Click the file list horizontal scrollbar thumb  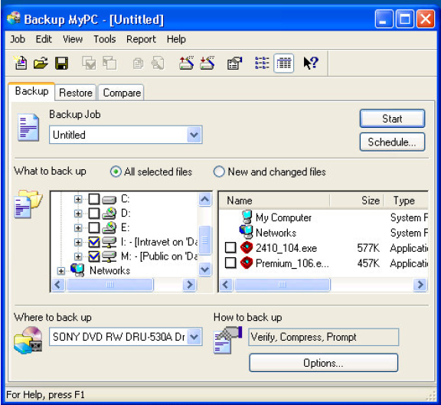tap(282, 285)
